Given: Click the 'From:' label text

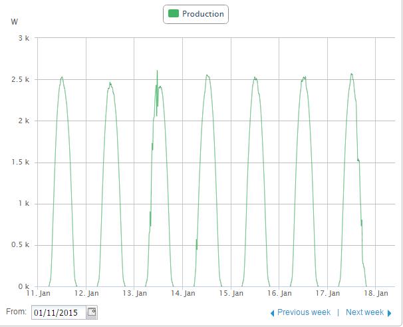Looking at the screenshot, I should pyautogui.click(x=17, y=312).
